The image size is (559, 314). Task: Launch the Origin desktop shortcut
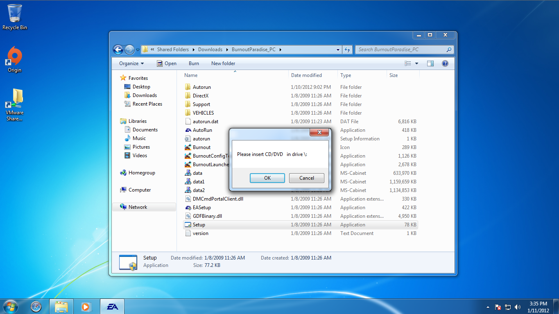coord(15,59)
